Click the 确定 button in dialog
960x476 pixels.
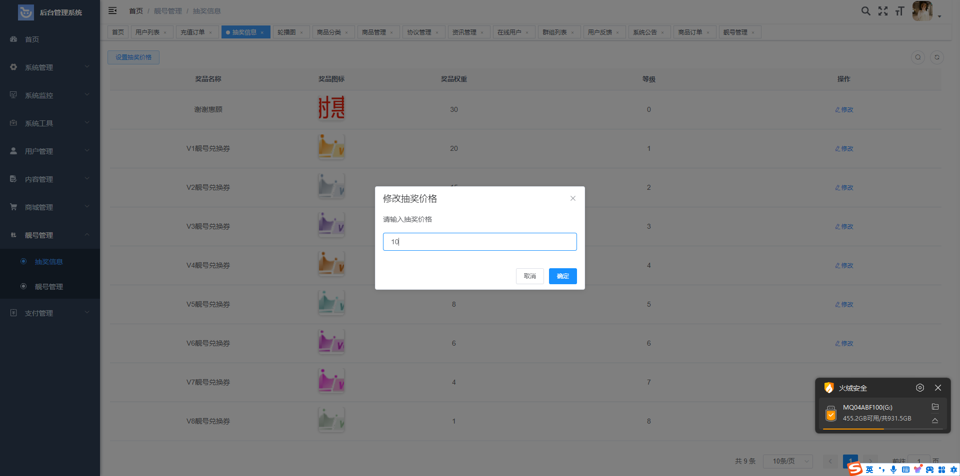pyautogui.click(x=562, y=276)
